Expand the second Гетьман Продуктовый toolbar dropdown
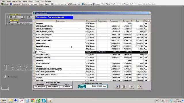The width and height of the screenshot is (184, 103). pos(135,4)
